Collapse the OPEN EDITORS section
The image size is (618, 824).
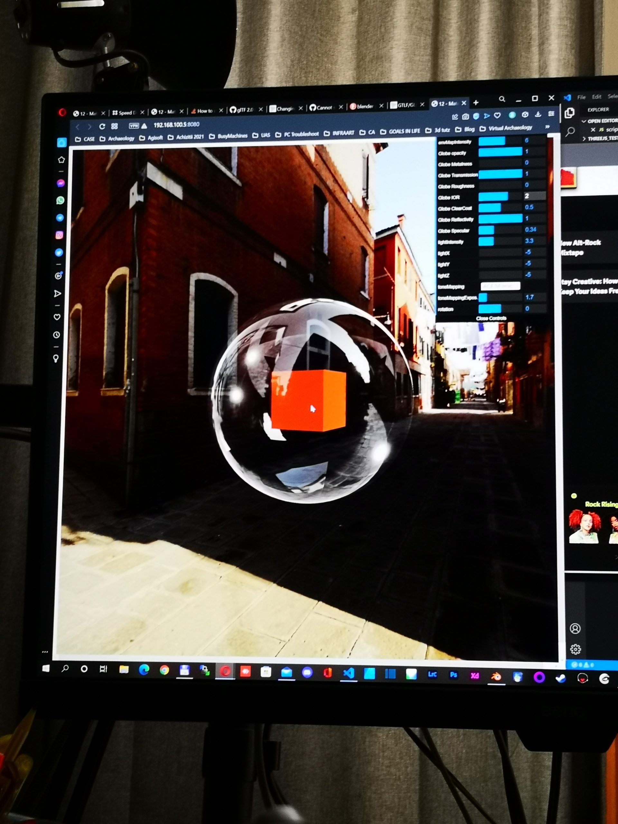[584, 121]
